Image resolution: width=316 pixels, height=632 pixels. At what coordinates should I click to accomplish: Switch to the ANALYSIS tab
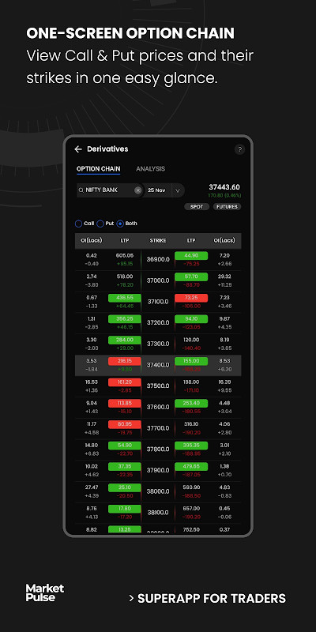[150, 169]
